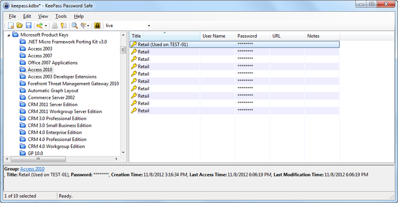Click the Last Modification Time value in details
This screenshot has width=398, height=203.
(x=346, y=175)
